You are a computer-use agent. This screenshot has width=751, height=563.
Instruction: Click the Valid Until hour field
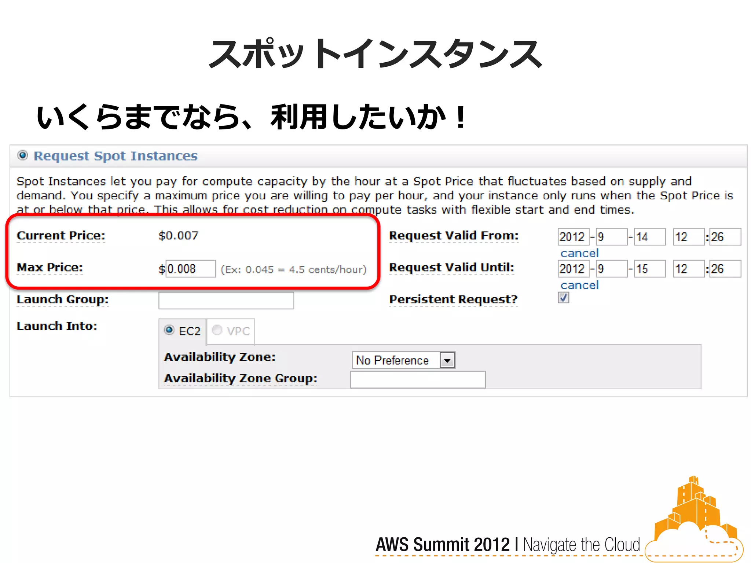pyautogui.click(x=689, y=269)
